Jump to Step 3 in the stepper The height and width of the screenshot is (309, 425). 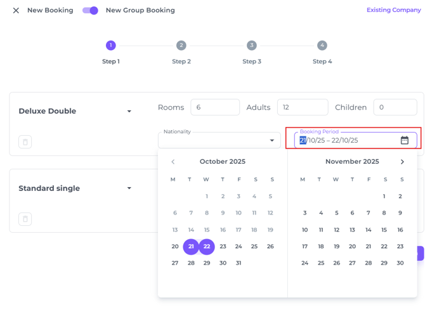252,46
